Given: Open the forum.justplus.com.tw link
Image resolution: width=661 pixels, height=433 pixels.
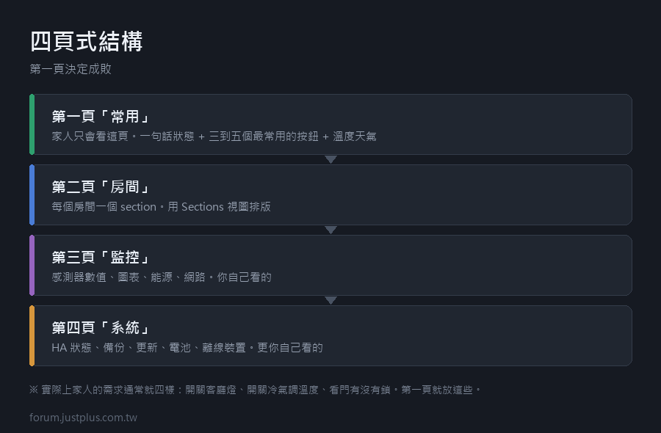Looking at the screenshot, I should (83, 418).
